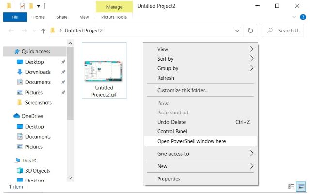Select 3D Objects folder icon

click(x=20, y=171)
